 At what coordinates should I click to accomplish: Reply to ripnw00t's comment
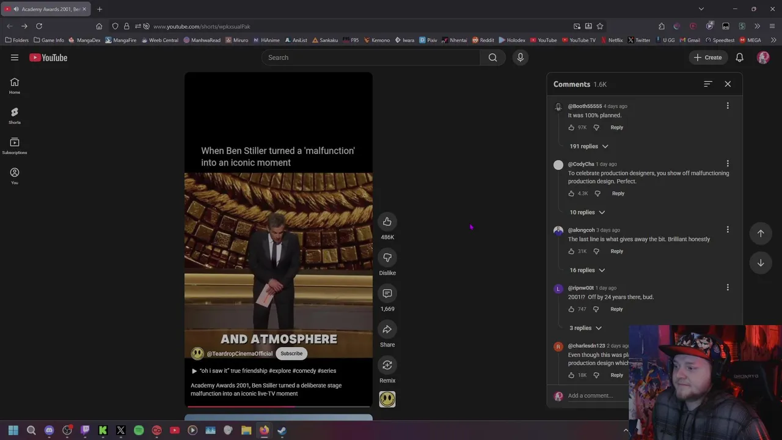point(616,309)
